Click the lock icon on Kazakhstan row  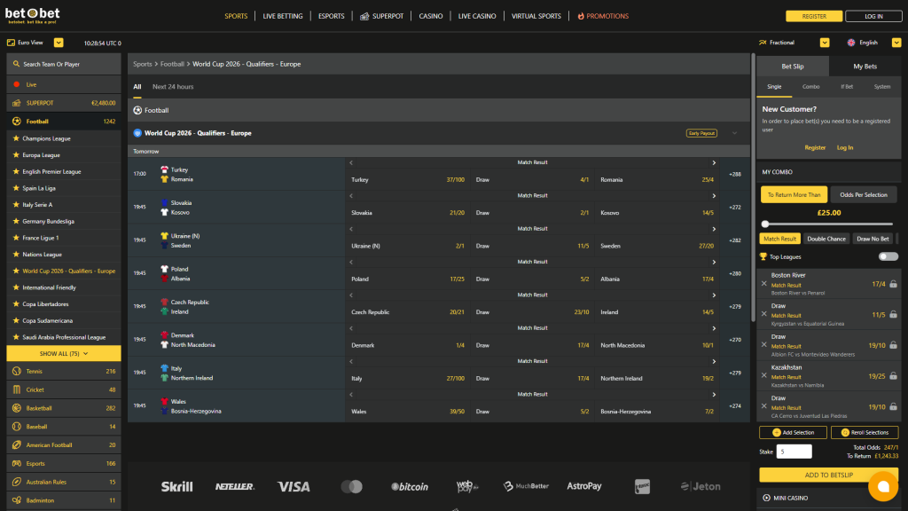tap(894, 376)
